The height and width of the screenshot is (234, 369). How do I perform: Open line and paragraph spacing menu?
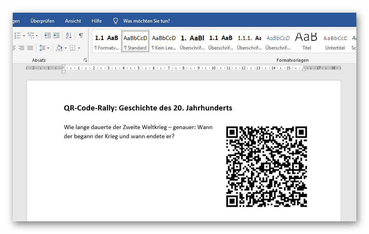point(42,48)
